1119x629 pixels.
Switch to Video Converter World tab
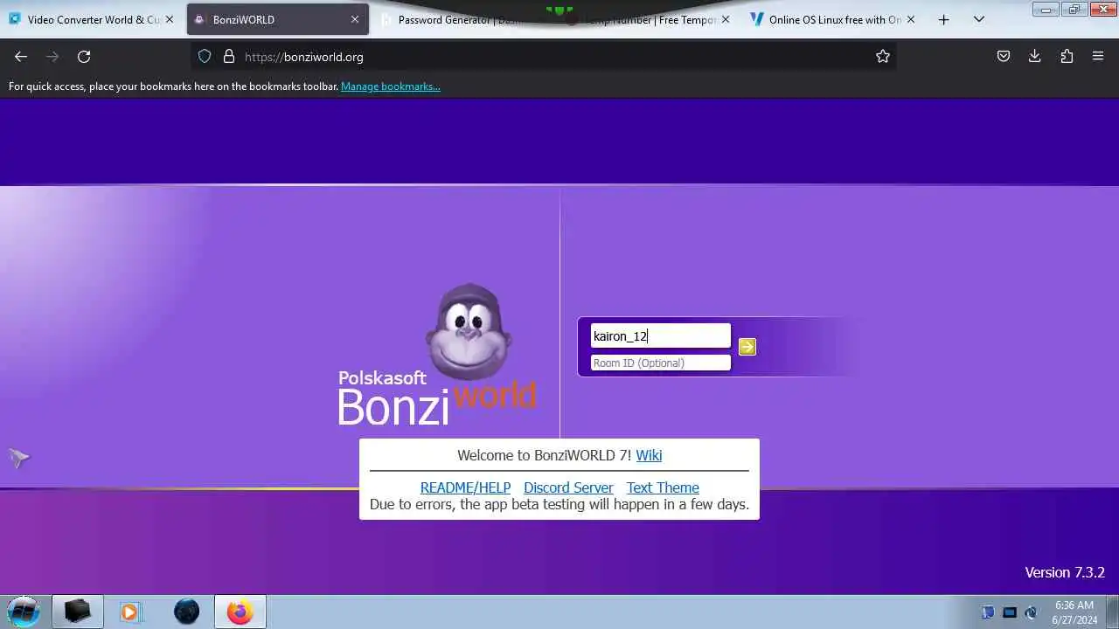click(92, 19)
